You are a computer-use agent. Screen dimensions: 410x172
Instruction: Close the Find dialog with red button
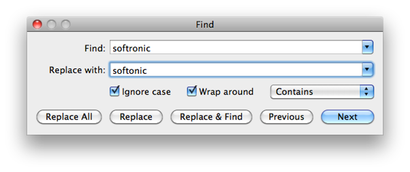37,25
